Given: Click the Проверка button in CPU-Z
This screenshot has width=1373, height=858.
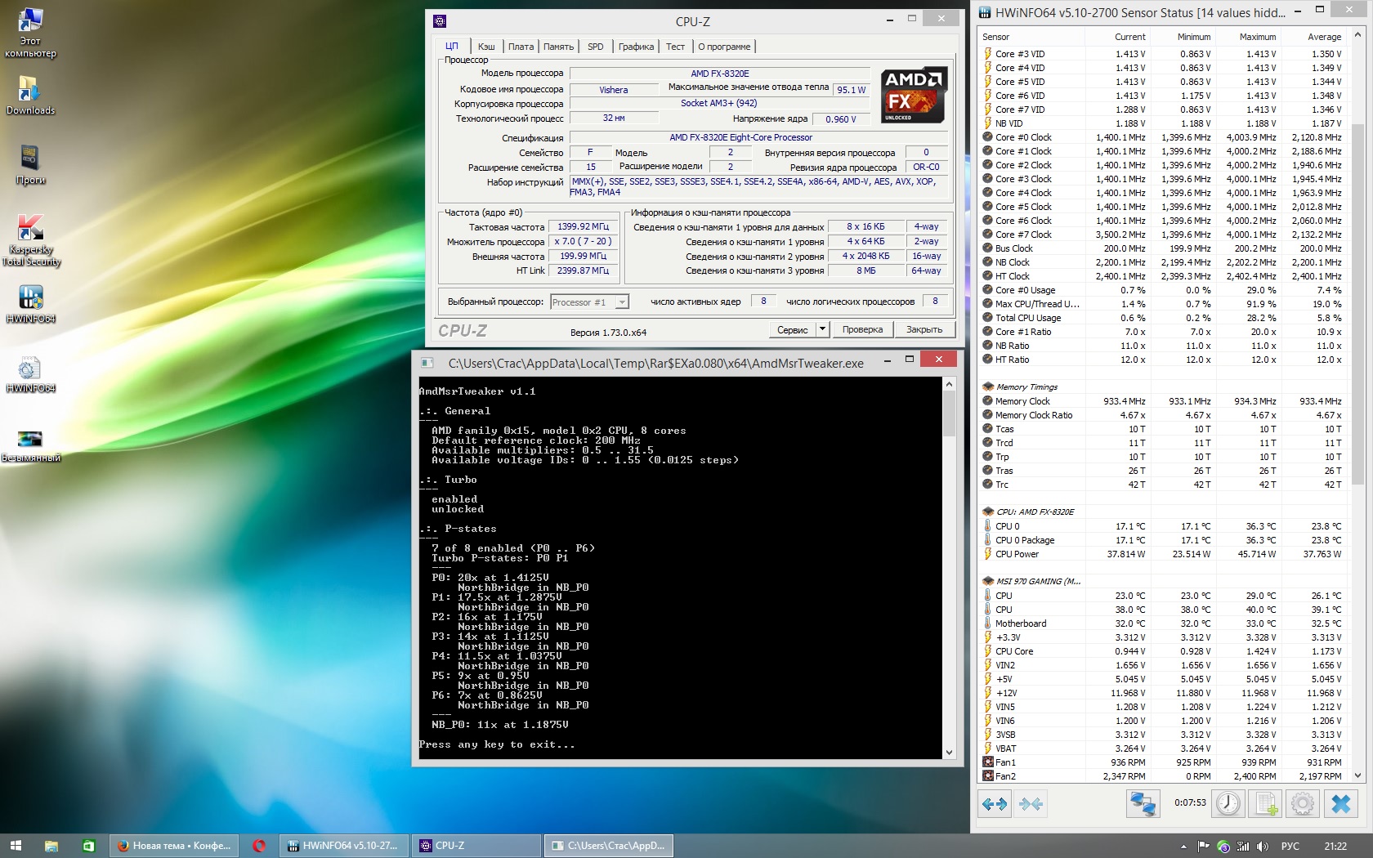Looking at the screenshot, I should tap(862, 329).
